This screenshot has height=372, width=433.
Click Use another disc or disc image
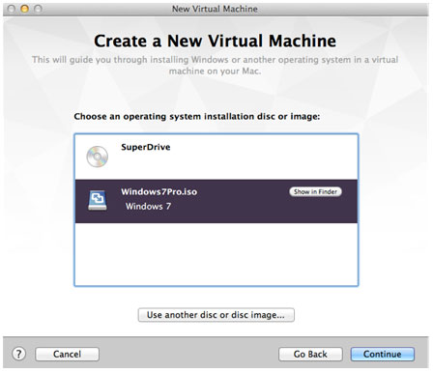coord(216,315)
